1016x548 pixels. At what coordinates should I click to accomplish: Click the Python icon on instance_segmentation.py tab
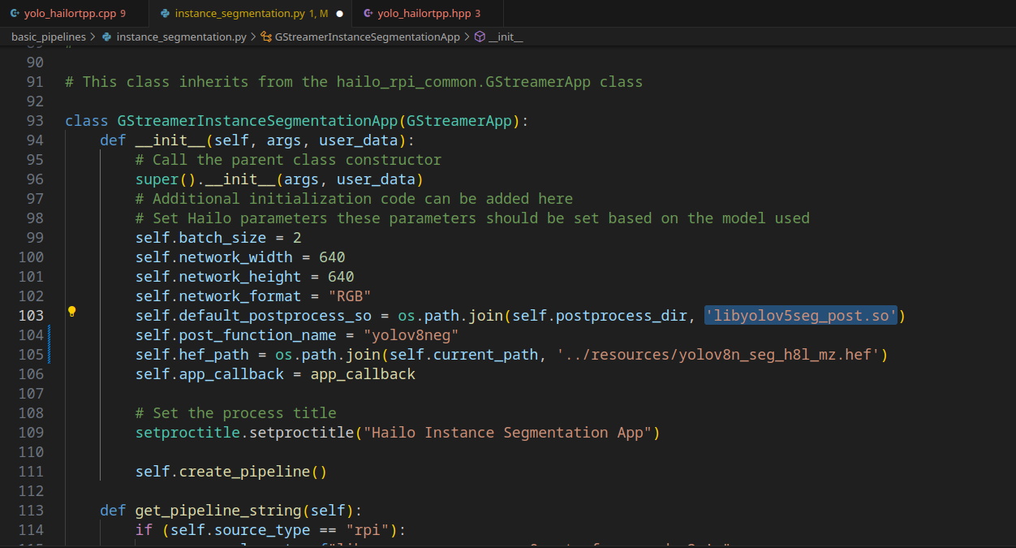click(x=166, y=14)
